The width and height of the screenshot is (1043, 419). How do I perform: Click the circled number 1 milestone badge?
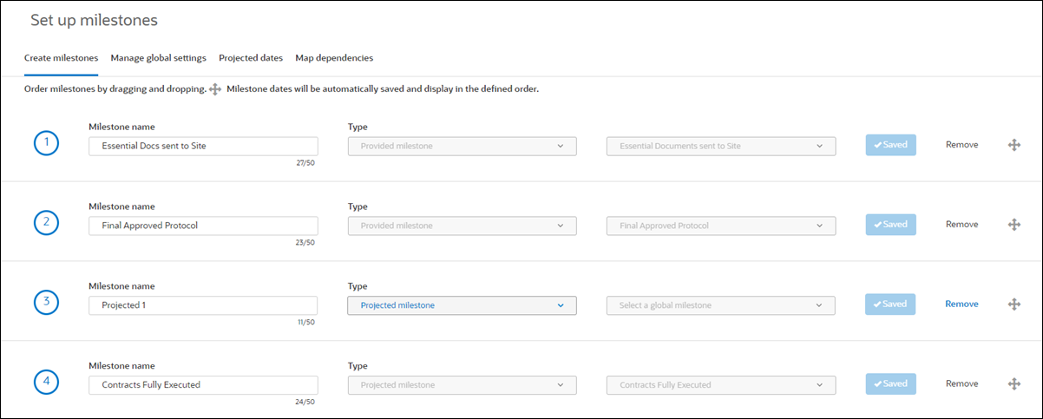pyautogui.click(x=46, y=144)
